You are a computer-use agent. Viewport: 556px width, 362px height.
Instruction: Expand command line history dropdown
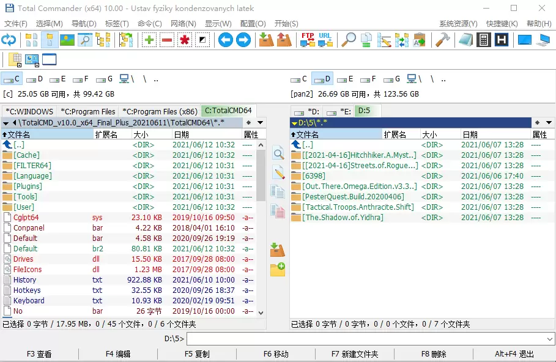[x=550, y=339]
